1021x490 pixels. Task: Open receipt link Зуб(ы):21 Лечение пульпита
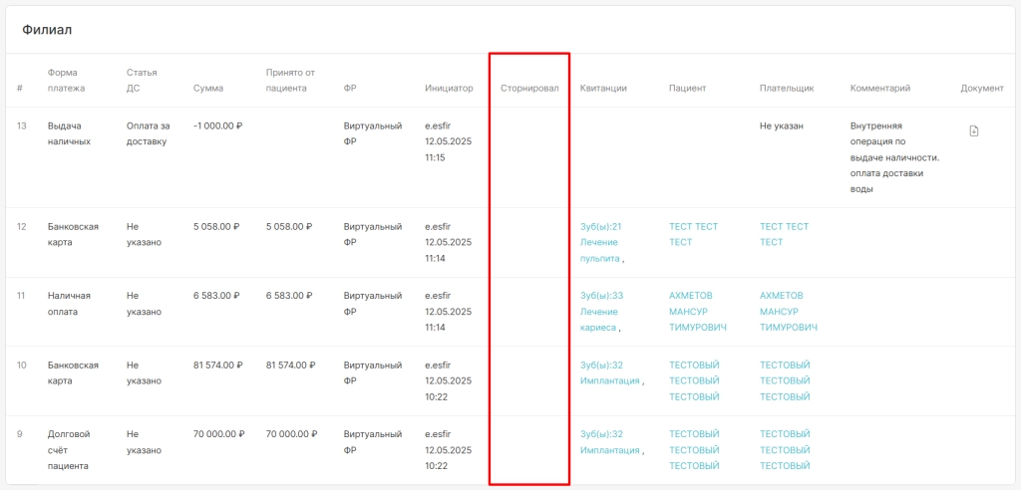point(601,242)
